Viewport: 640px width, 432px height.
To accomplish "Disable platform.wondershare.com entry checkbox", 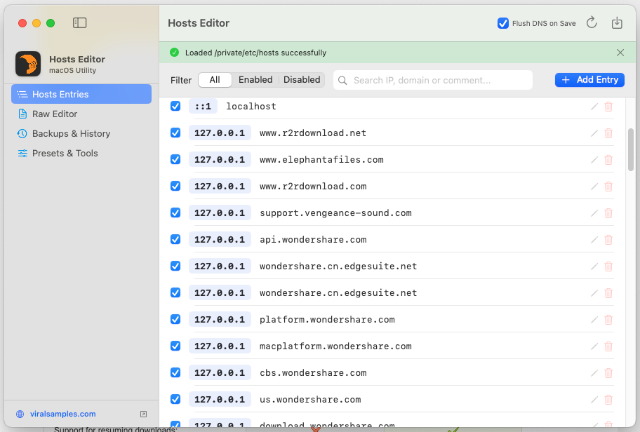I will 175,319.
